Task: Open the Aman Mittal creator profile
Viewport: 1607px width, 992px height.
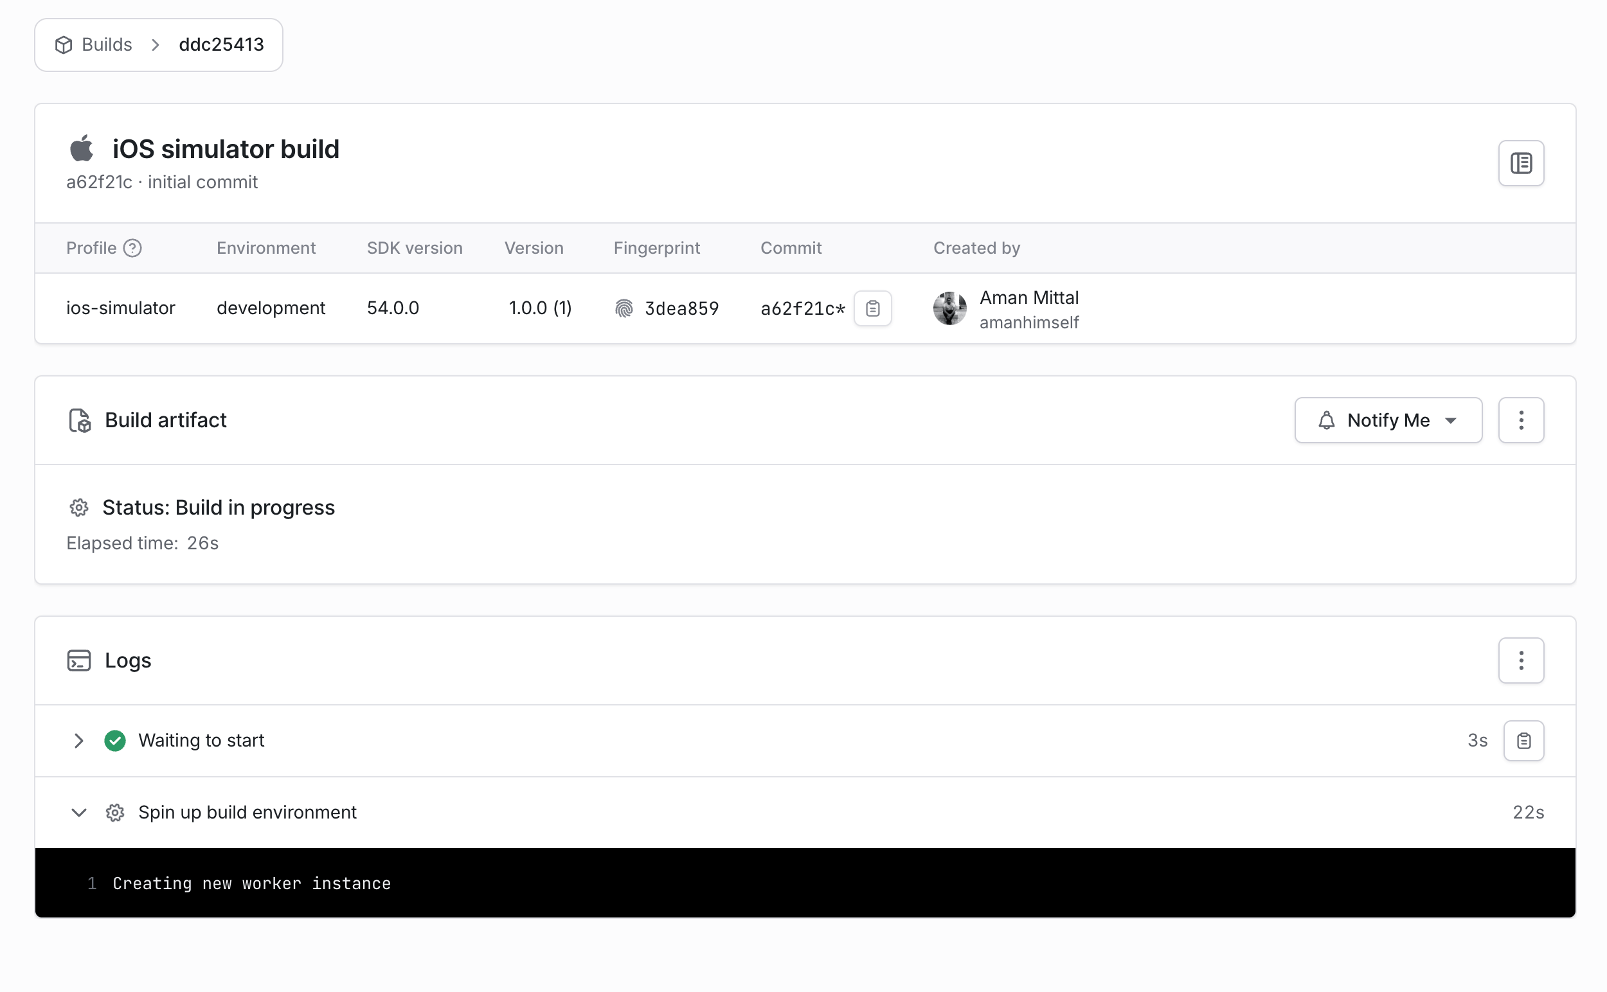Action: pos(1028,298)
